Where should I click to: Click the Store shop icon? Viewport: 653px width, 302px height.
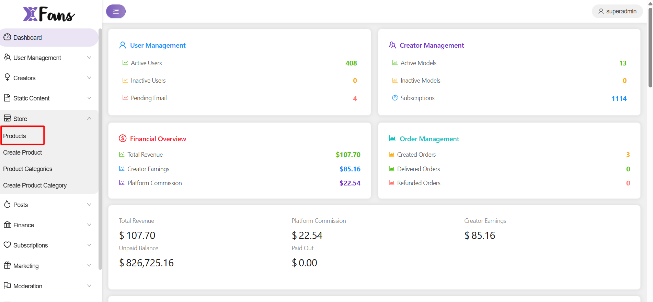point(7,118)
